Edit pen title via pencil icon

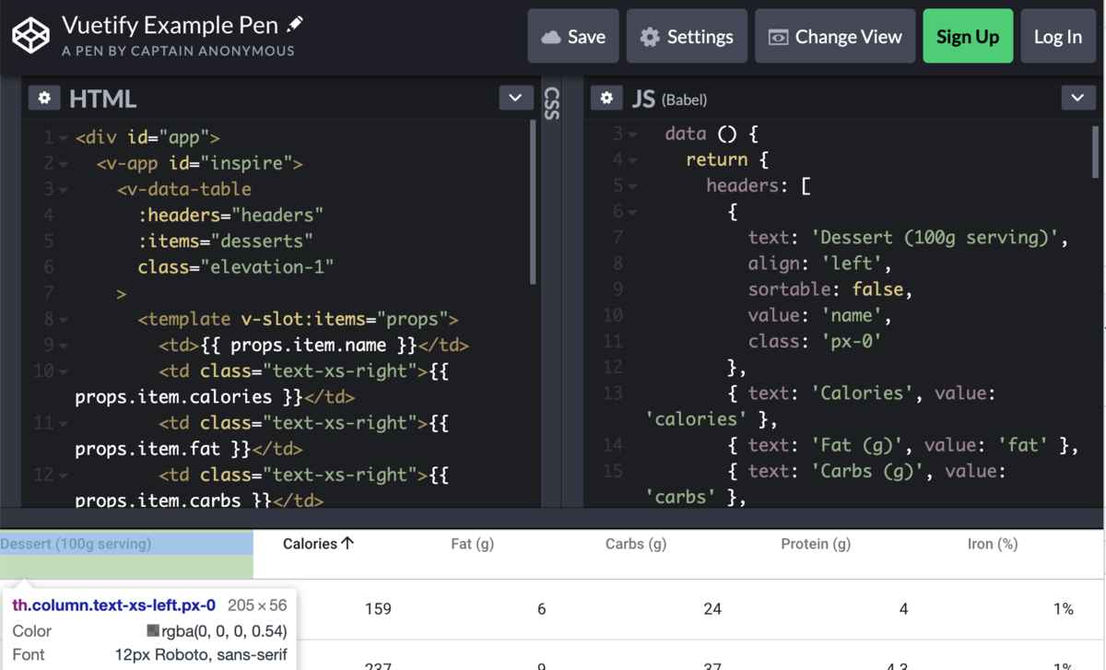point(295,25)
